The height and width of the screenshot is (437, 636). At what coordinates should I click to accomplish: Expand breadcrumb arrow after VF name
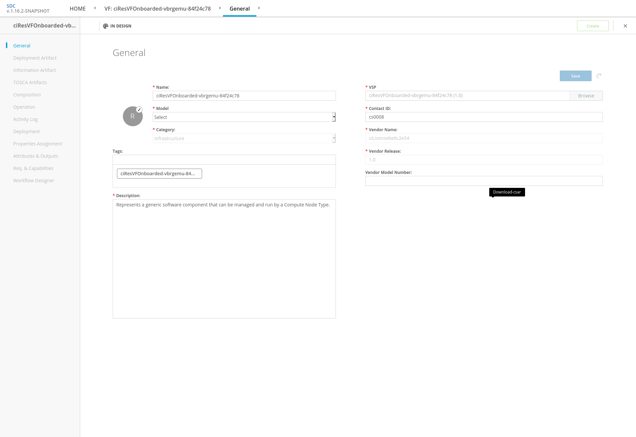click(x=220, y=8)
